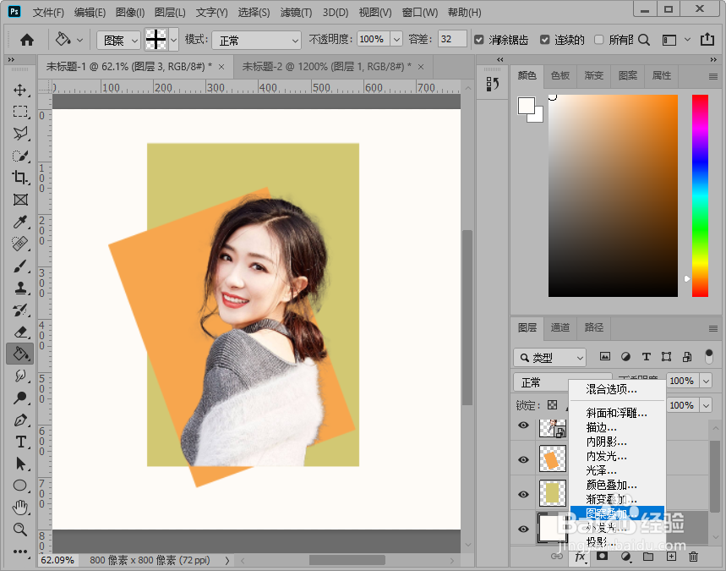Select the Move tool
The height and width of the screenshot is (571, 726).
click(x=20, y=90)
